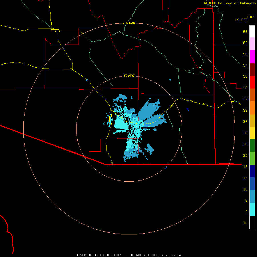Click the black TH threshold swatch
The height and width of the screenshot is (257, 257).
(x=252, y=222)
